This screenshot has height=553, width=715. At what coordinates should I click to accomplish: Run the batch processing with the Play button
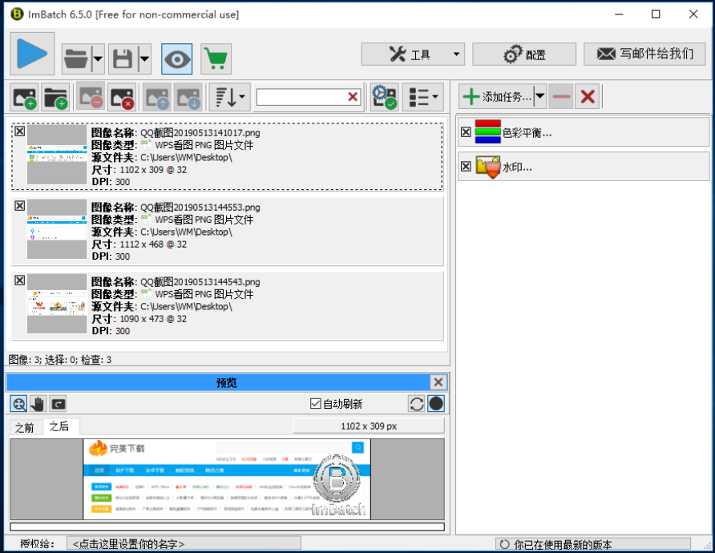coord(32,54)
